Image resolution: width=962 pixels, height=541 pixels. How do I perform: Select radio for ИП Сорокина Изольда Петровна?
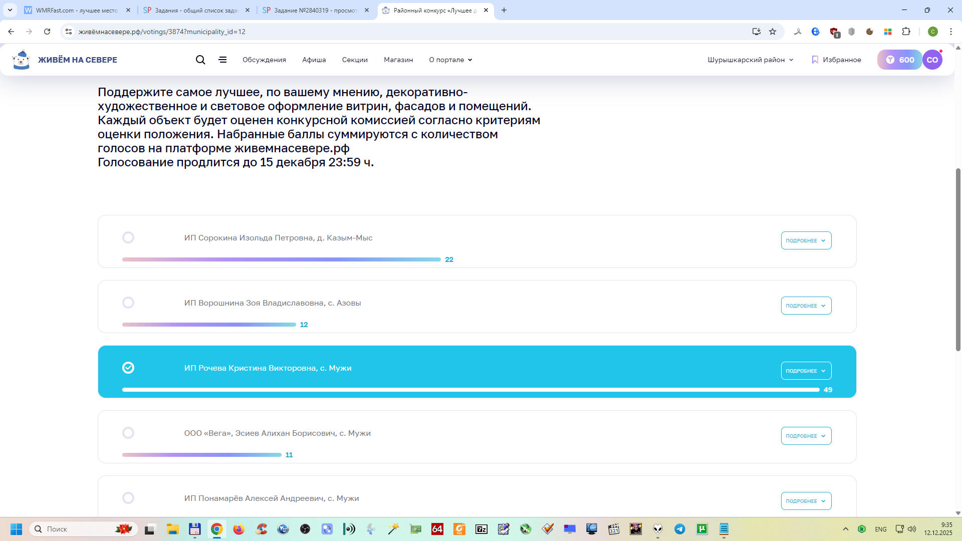[x=128, y=237]
